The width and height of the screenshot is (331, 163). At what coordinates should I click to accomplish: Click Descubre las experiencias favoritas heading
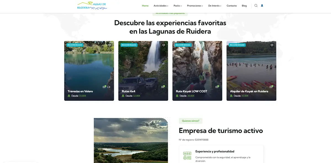(170, 27)
